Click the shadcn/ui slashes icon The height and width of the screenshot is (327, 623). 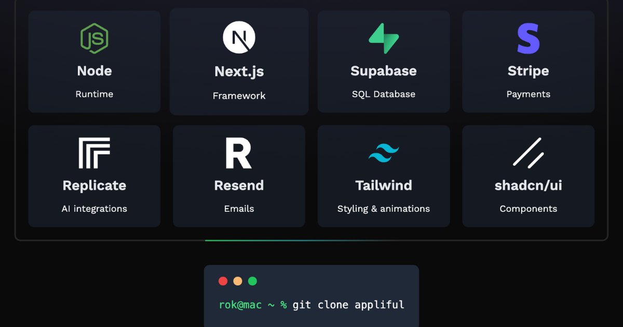(528, 152)
